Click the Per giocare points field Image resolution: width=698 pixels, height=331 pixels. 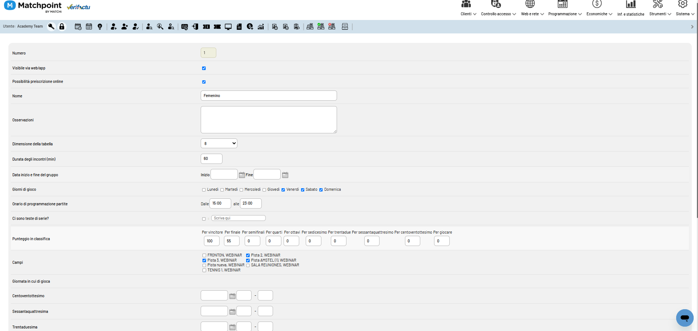(x=442, y=241)
